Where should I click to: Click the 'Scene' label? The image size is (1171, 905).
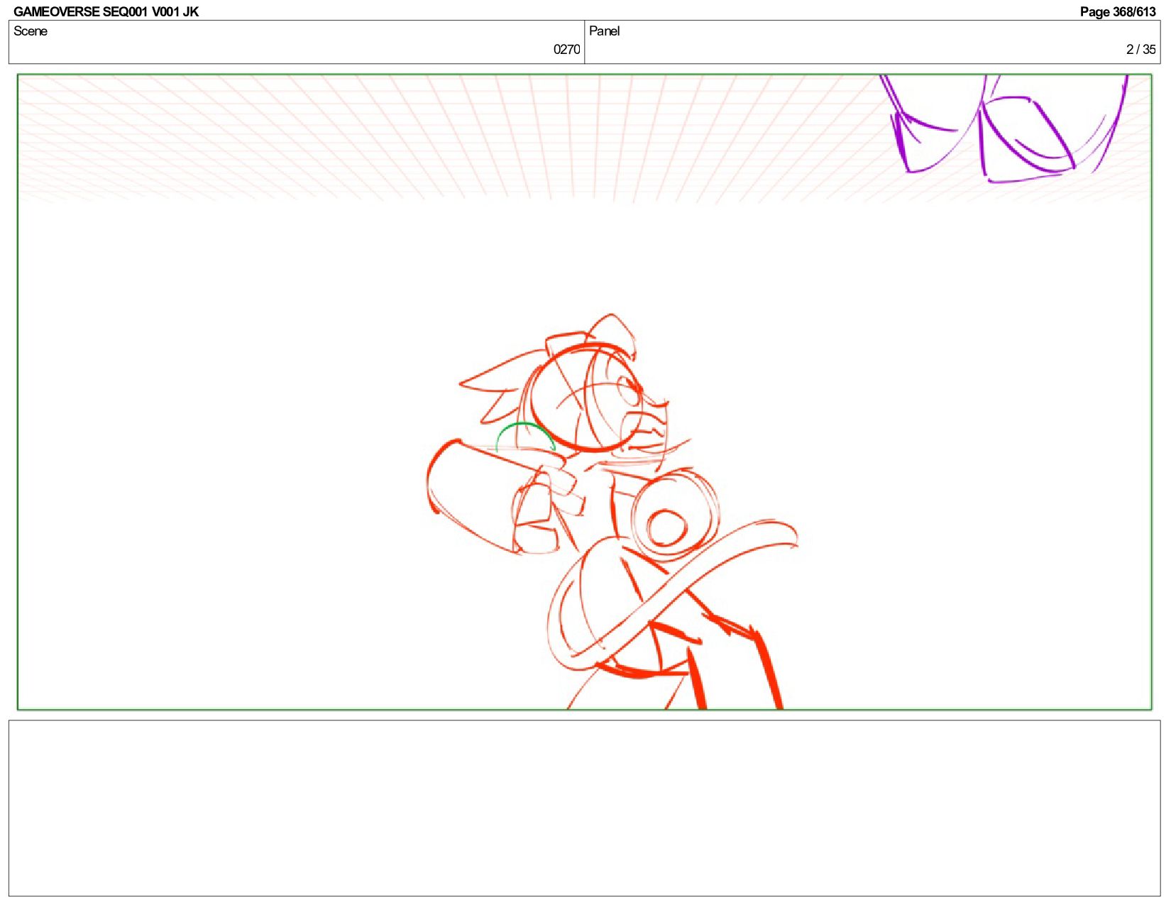31,31
